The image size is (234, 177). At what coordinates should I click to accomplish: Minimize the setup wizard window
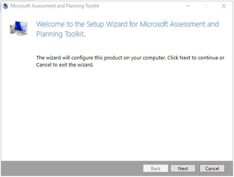(188, 6)
